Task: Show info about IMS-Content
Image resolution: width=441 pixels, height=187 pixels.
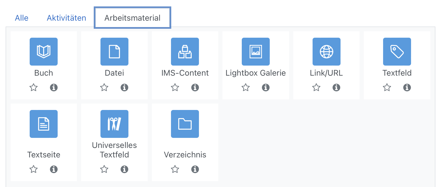Action: click(x=195, y=87)
